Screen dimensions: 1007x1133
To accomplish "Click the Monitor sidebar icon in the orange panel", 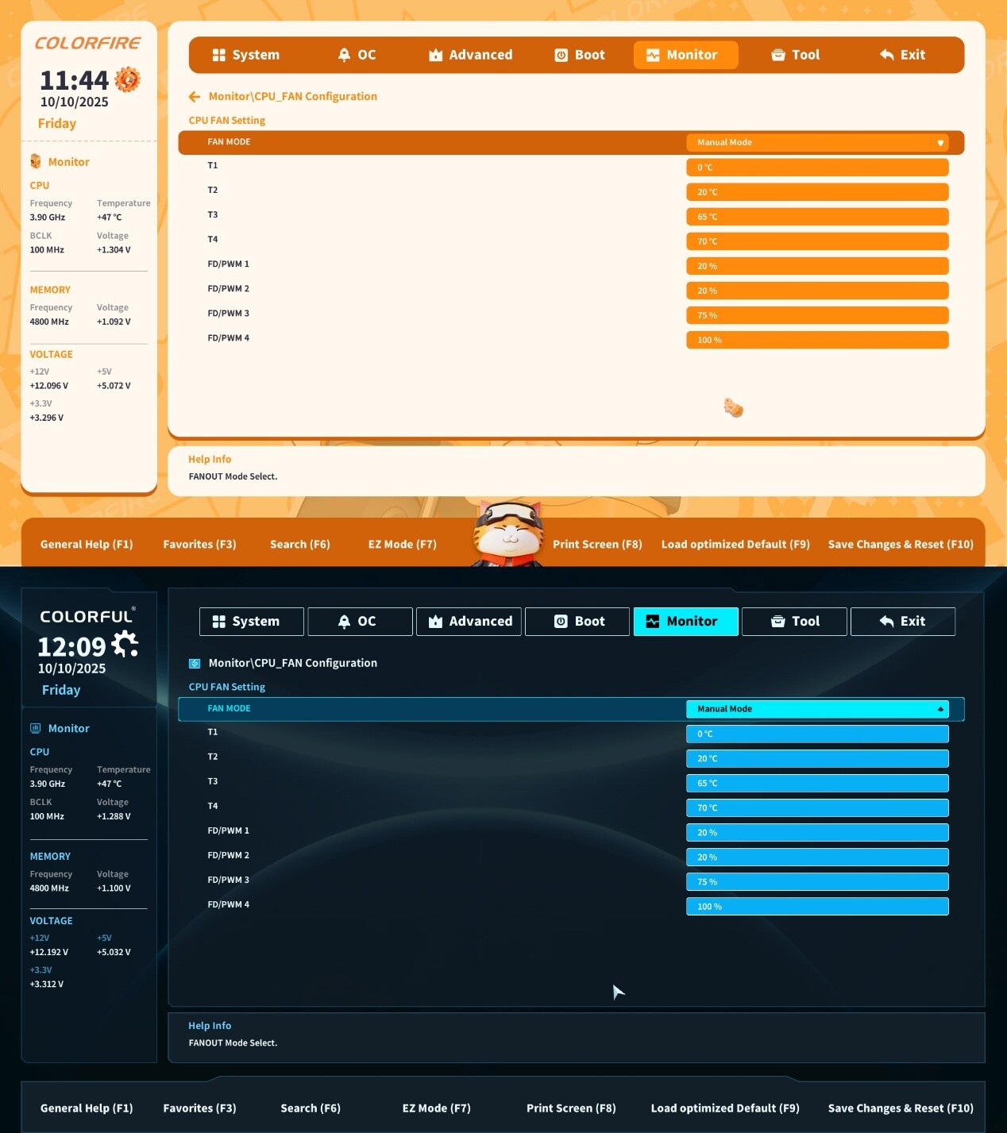I will (x=36, y=162).
